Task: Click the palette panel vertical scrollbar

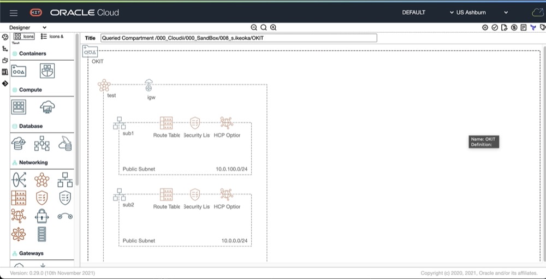Action: 77,110
